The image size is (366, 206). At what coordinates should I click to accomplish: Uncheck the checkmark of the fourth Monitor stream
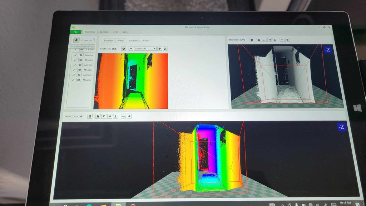point(74,70)
